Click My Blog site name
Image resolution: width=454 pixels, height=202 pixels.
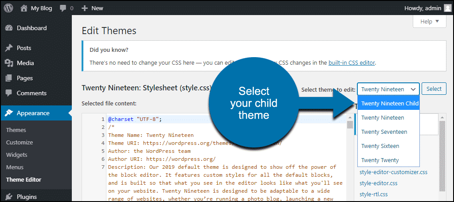pyautogui.click(x=41, y=8)
